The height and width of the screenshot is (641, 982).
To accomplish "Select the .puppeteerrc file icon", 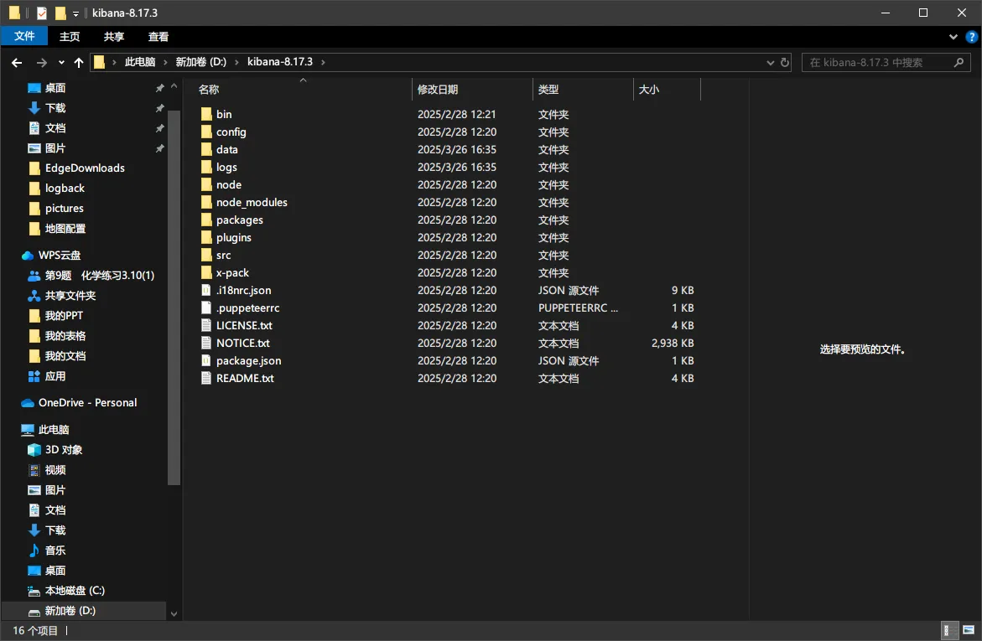I will (206, 308).
